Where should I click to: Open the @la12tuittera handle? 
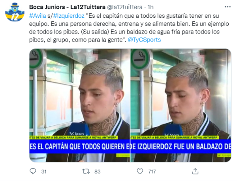click(125, 7)
